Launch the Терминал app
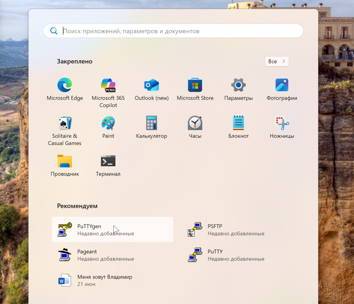The width and height of the screenshot is (354, 304). coord(108,165)
